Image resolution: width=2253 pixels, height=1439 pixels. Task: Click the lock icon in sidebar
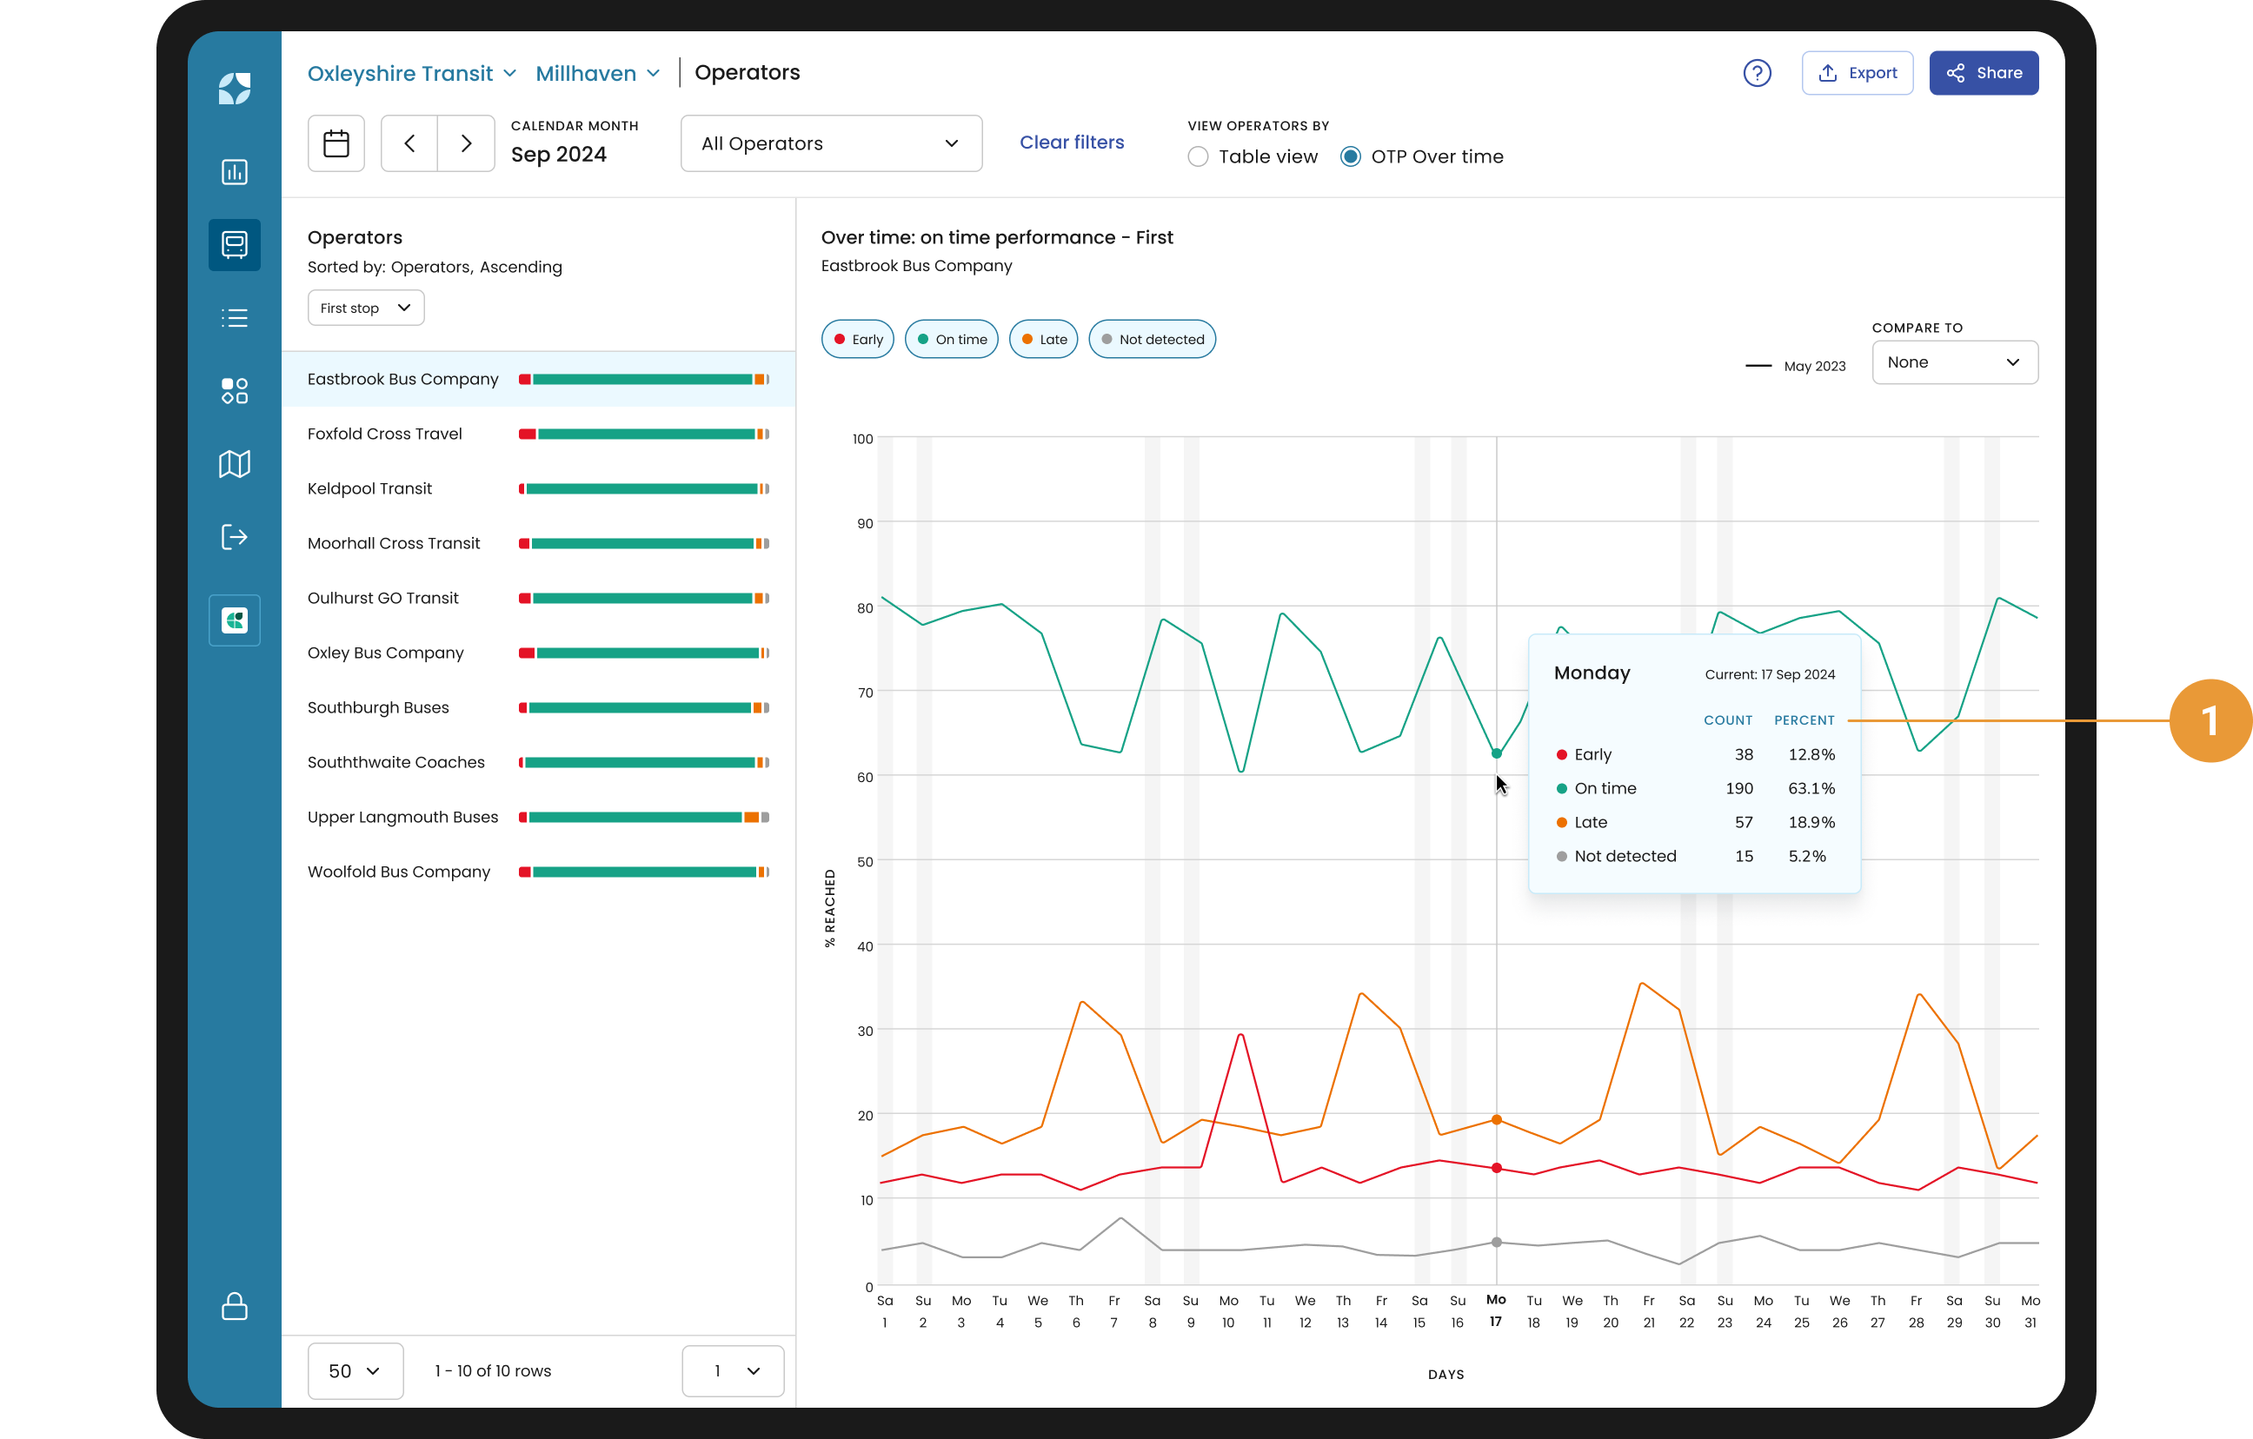[234, 1306]
